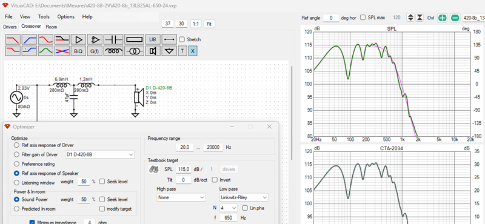
Task: Open the Tools menu
Action: point(44,17)
